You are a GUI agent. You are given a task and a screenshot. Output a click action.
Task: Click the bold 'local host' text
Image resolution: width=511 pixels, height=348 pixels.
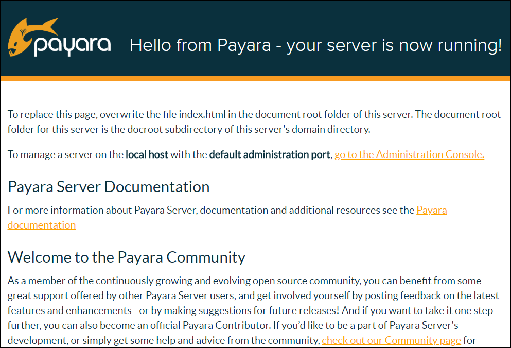click(x=147, y=154)
